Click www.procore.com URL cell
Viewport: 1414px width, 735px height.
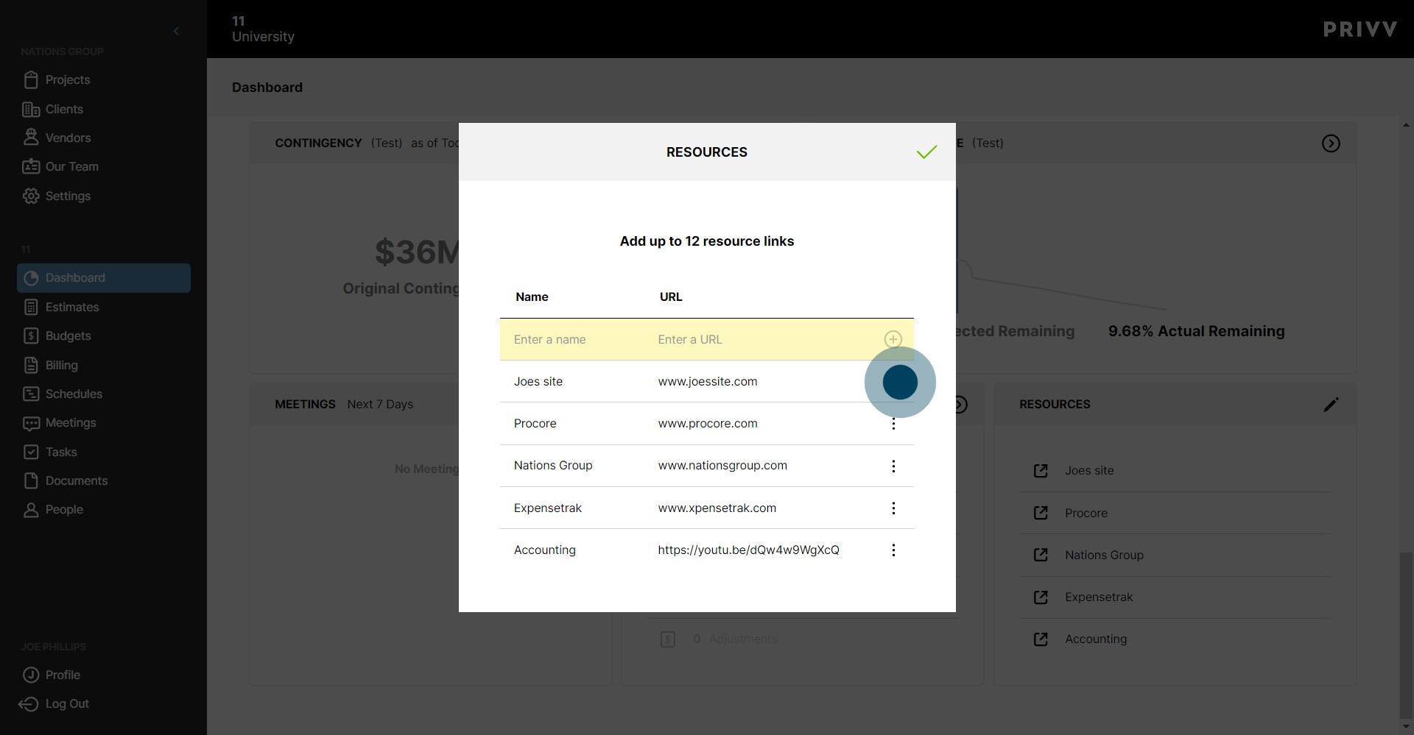708,423
